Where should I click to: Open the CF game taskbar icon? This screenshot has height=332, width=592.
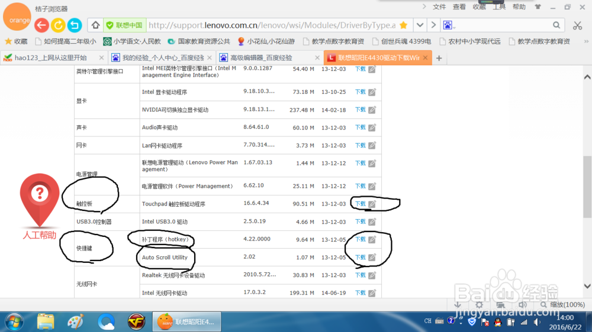click(x=136, y=322)
